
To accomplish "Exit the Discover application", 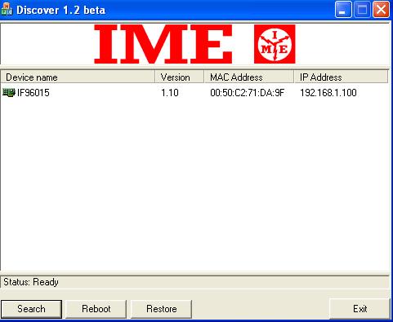I will coord(360,309).
